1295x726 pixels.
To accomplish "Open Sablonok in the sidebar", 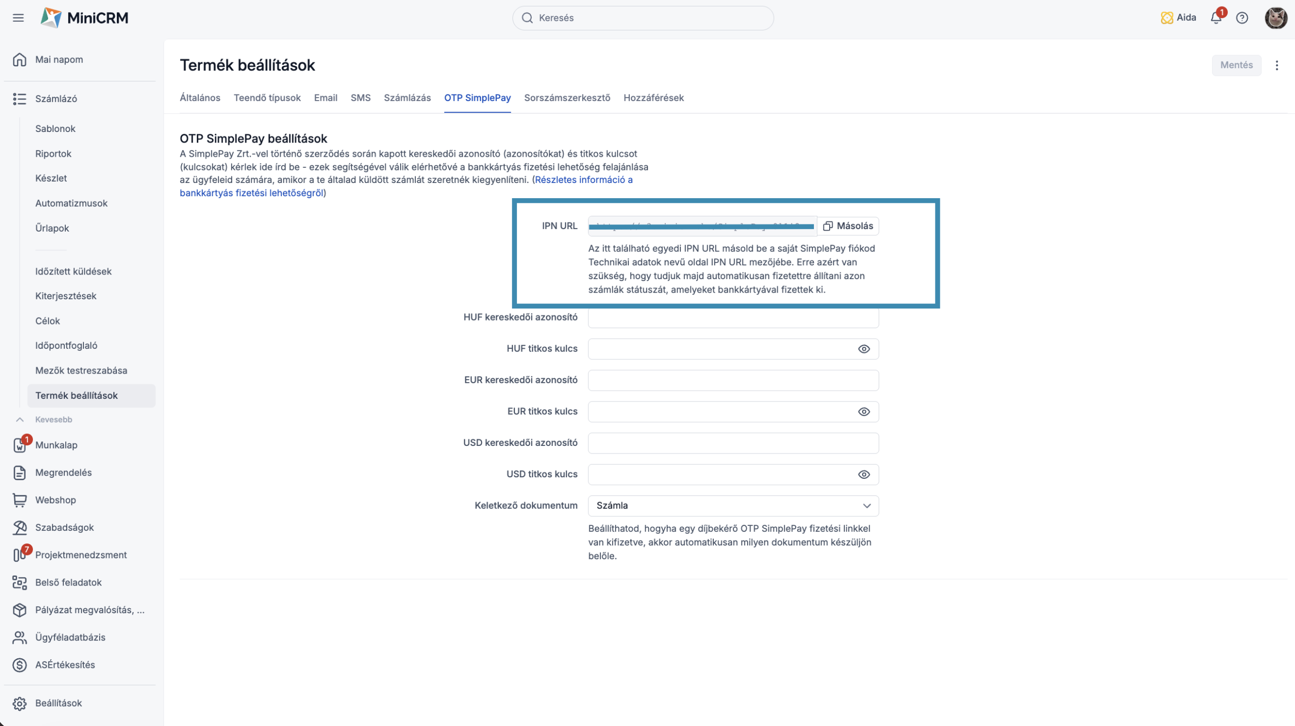I will [55, 128].
